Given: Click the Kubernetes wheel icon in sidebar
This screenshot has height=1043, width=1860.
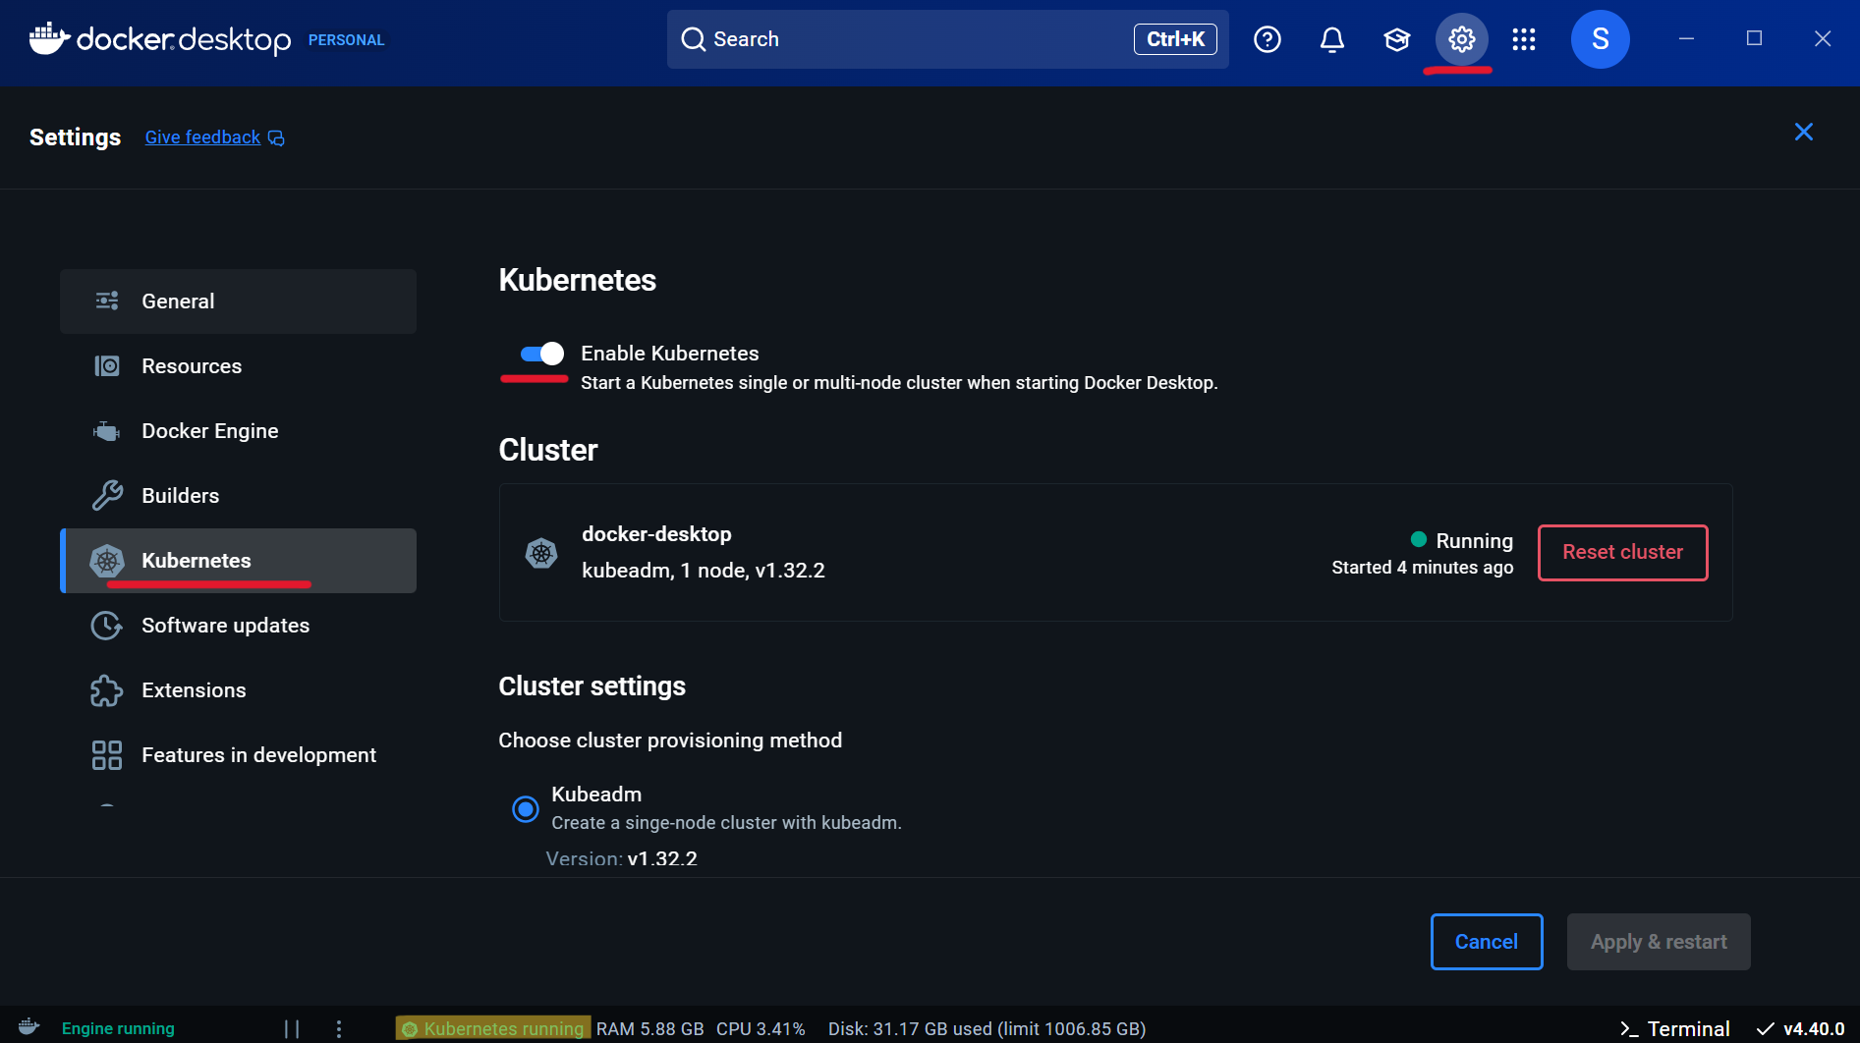Looking at the screenshot, I should [x=107, y=561].
